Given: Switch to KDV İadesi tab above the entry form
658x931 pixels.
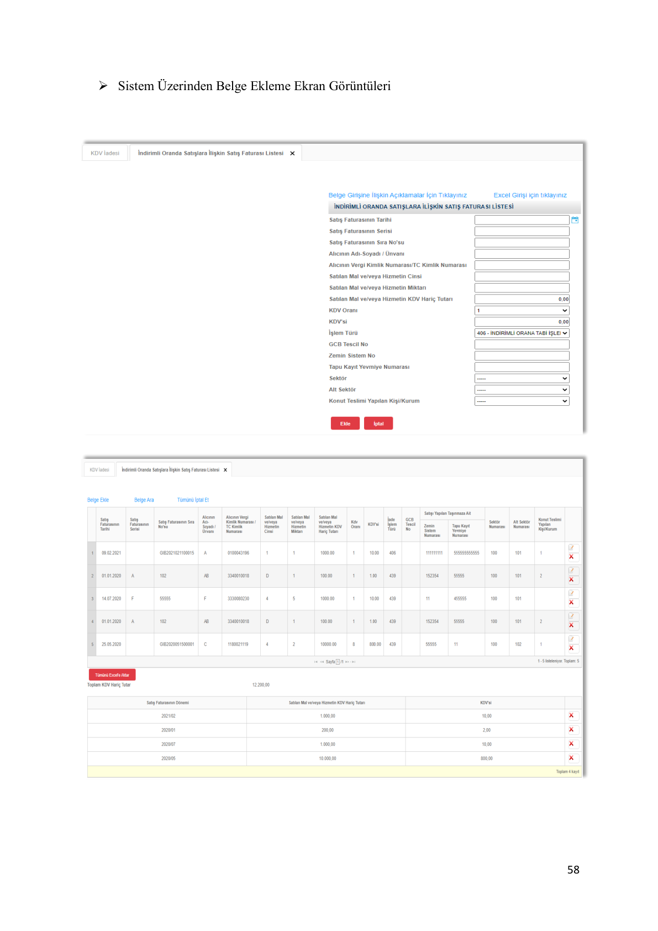Looking at the screenshot, I should click(x=105, y=153).
